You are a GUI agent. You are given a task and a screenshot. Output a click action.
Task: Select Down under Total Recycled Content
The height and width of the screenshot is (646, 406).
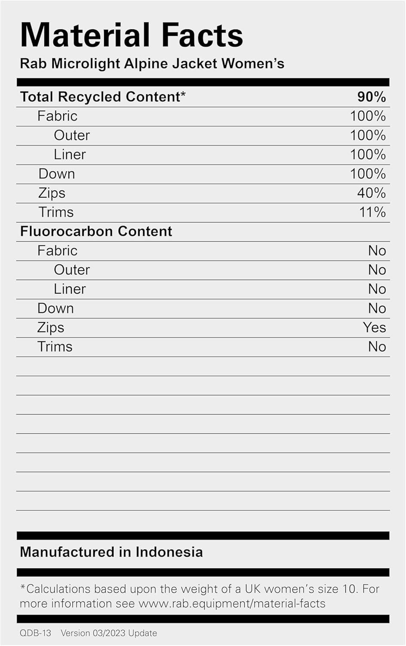click(x=56, y=174)
